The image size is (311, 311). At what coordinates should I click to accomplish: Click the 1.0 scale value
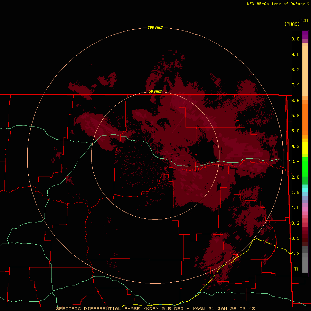295,208
